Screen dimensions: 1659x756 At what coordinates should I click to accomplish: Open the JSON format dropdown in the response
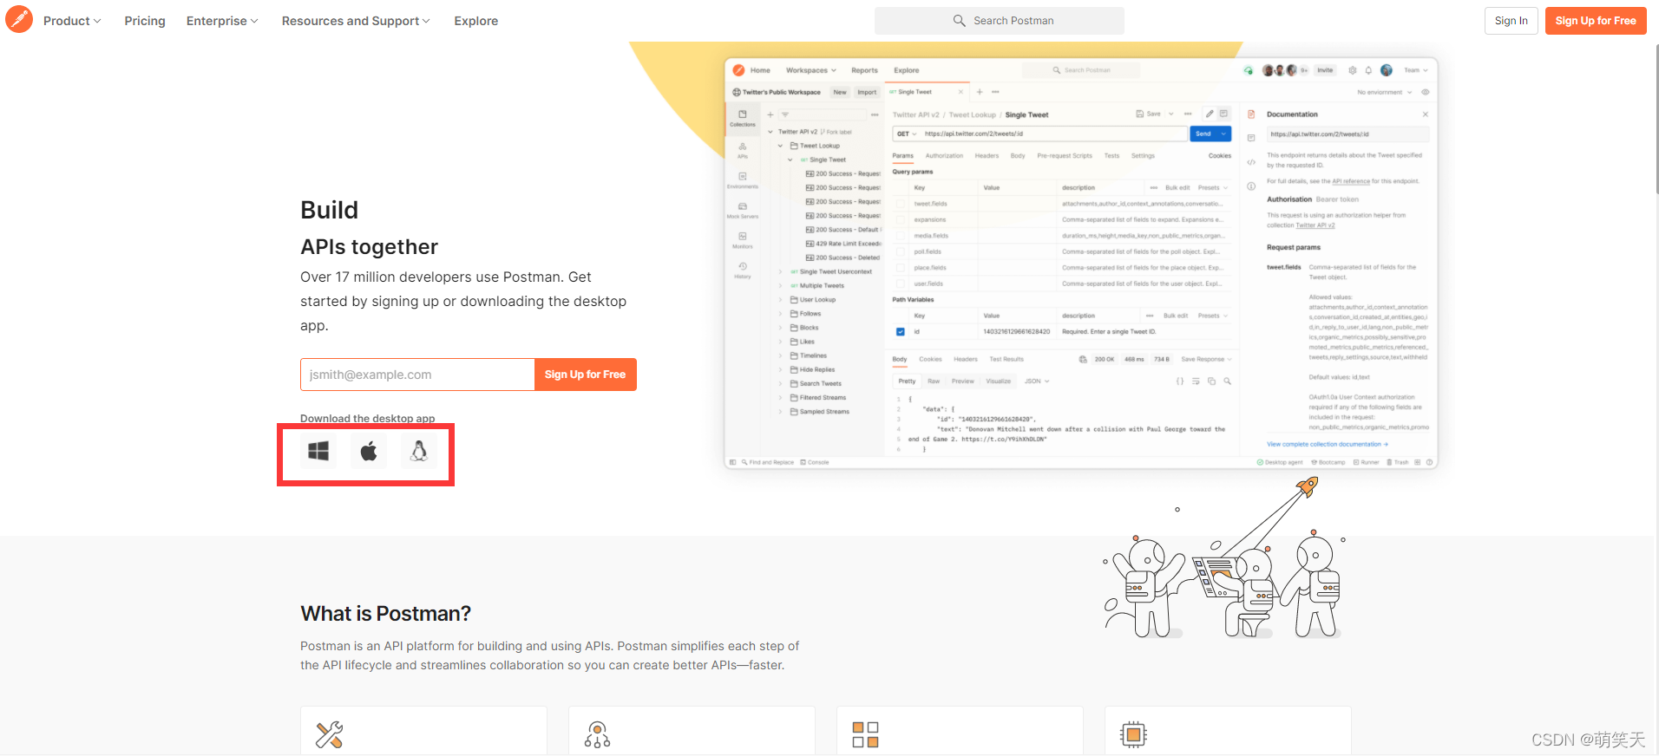pos(1037,381)
